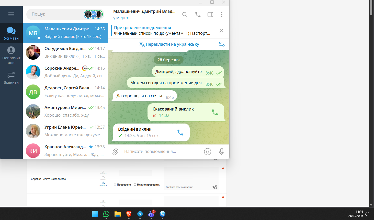Record voice message with microphone icon
374x220 pixels.
click(x=222, y=152)
